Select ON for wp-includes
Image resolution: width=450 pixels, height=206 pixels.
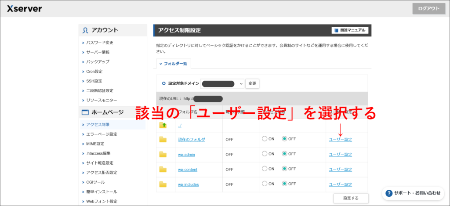tap(265, 183)
